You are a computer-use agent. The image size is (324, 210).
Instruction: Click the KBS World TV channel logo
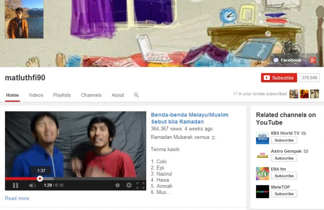point(262,138)
